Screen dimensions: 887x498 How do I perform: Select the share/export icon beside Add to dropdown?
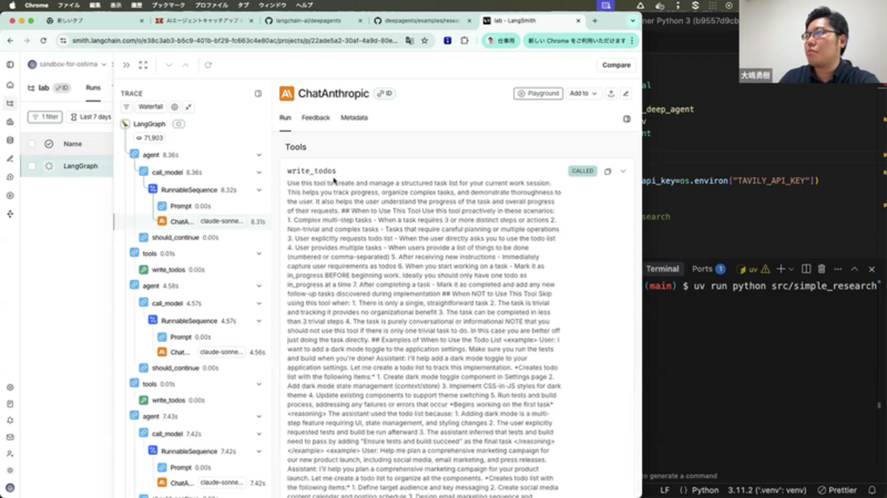pos(612,93)
